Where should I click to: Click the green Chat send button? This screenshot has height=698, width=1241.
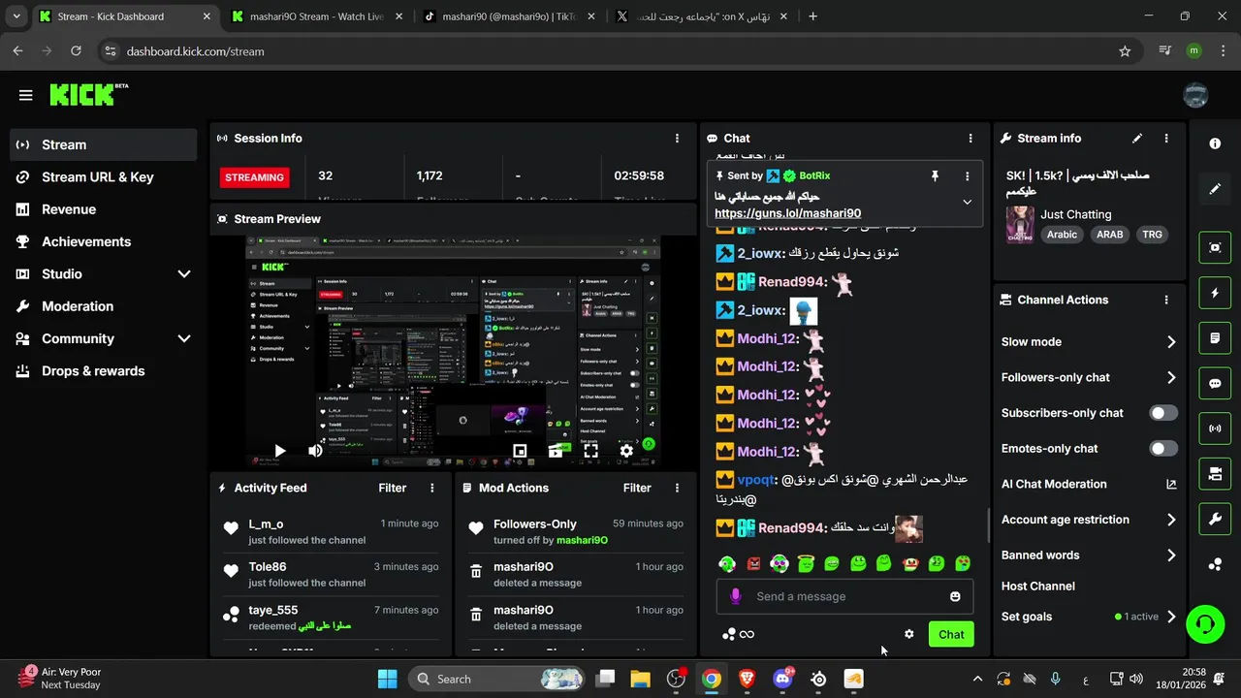coord(951,634)
